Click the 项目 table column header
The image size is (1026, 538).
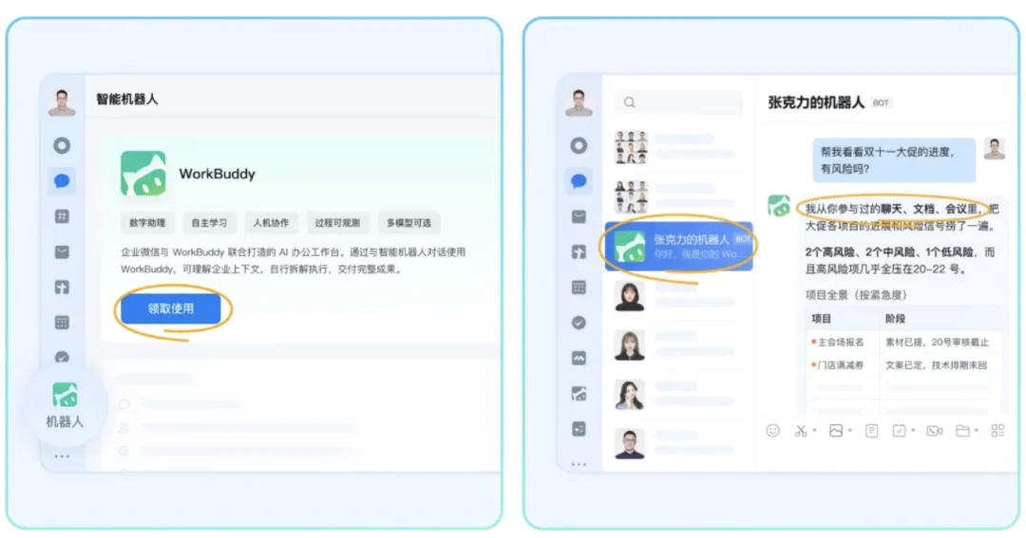[821, 319]
